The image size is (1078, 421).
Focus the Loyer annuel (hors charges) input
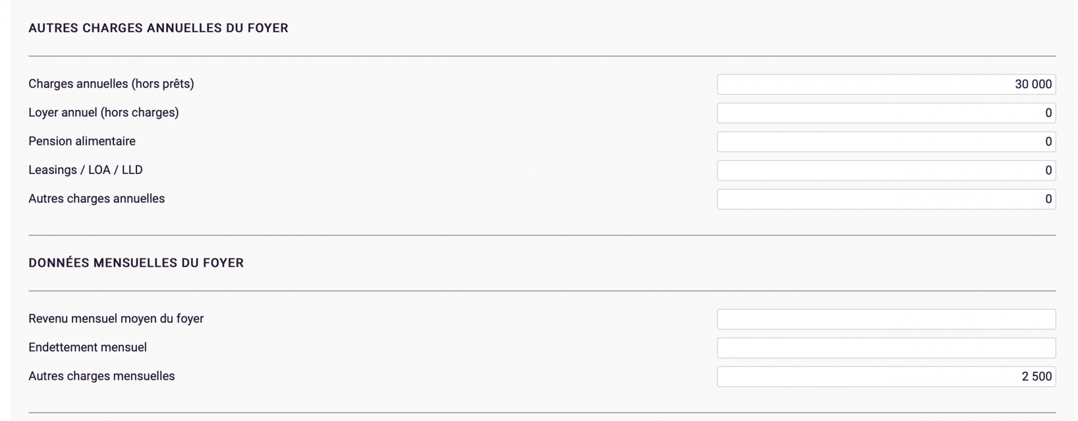(886, 113)
